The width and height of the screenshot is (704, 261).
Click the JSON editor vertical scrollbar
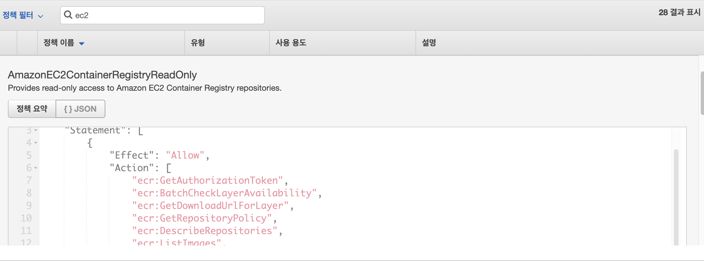[676, 198]
